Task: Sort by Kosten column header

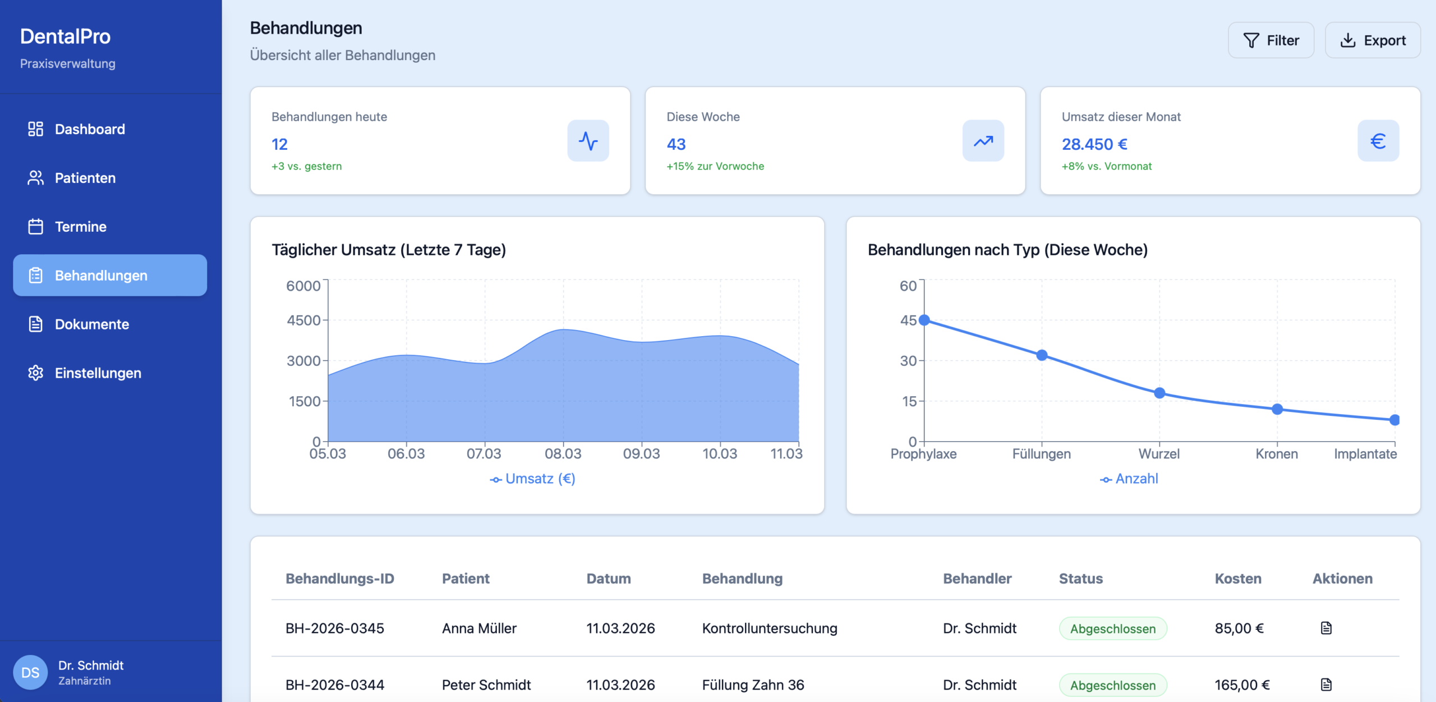Action: pos(1237,579)
